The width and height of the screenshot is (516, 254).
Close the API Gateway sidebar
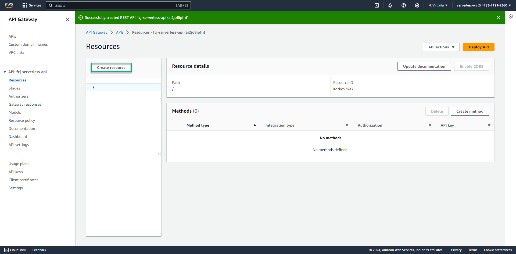[x=67, y=19]
